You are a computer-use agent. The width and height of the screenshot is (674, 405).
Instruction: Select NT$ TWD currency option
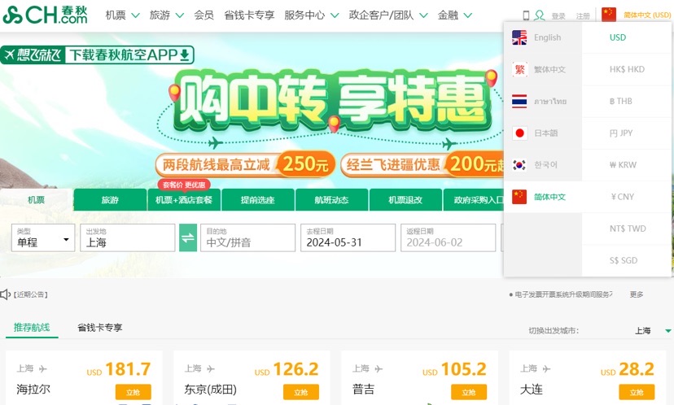(x=627, y=229)
